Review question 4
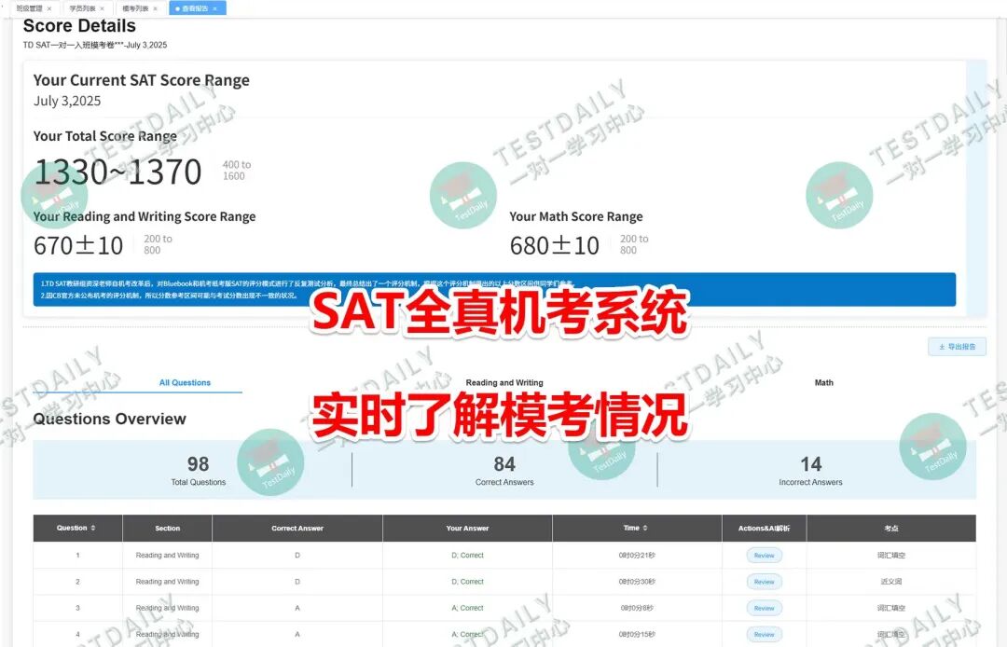The image size is (1007, 647). (x=765, y=634)
